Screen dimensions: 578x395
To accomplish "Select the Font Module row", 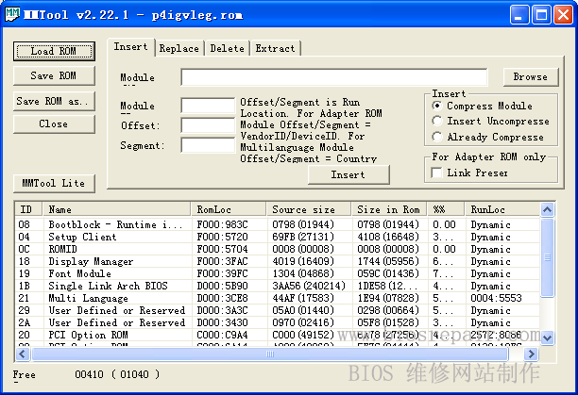I will coord(278,273).
